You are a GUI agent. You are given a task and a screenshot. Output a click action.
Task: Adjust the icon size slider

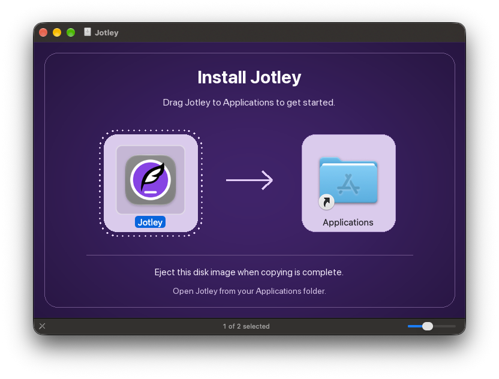(428, 326)
